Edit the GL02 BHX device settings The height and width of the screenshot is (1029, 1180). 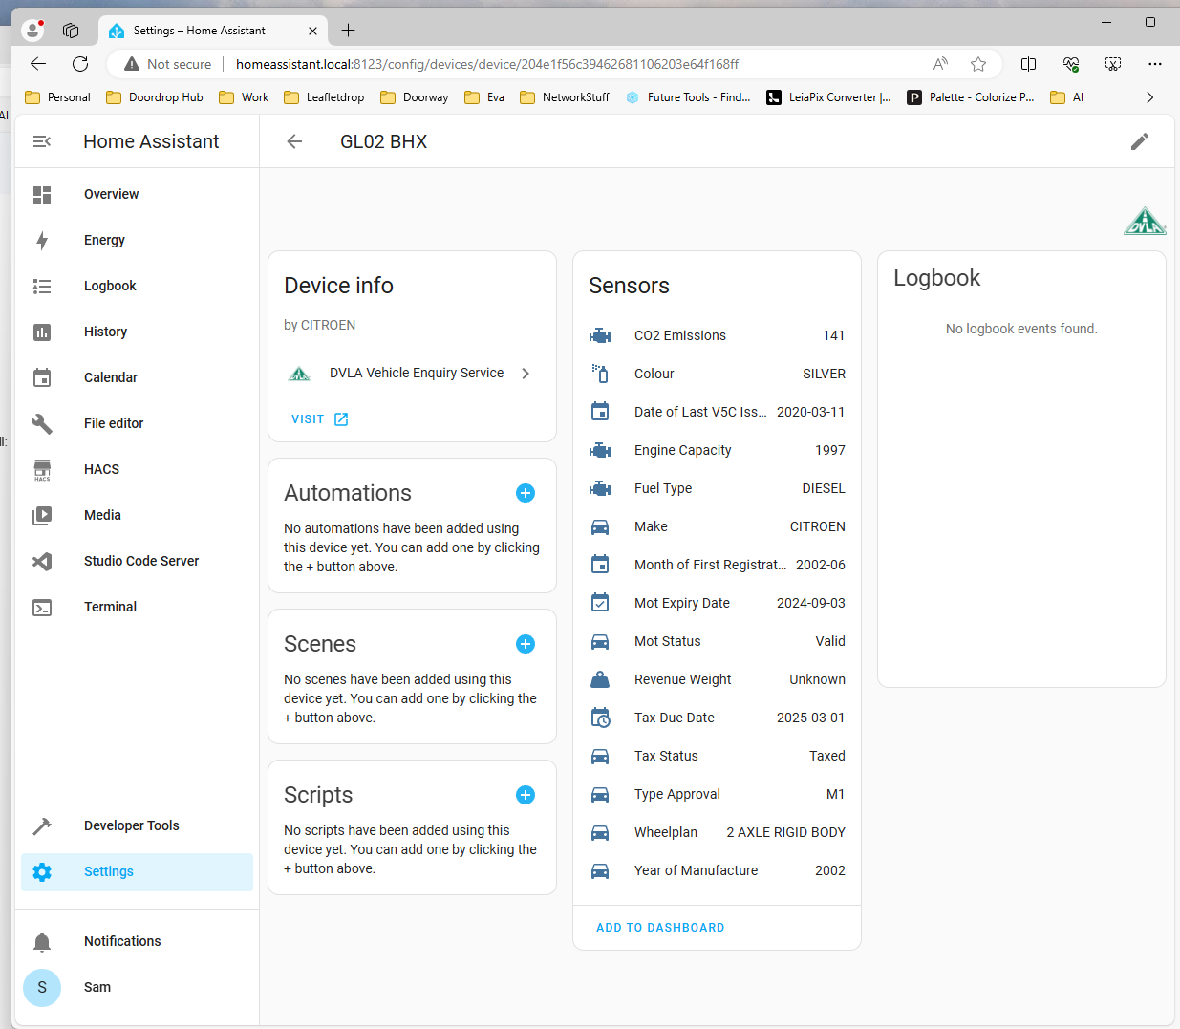tap(1140, 141)
